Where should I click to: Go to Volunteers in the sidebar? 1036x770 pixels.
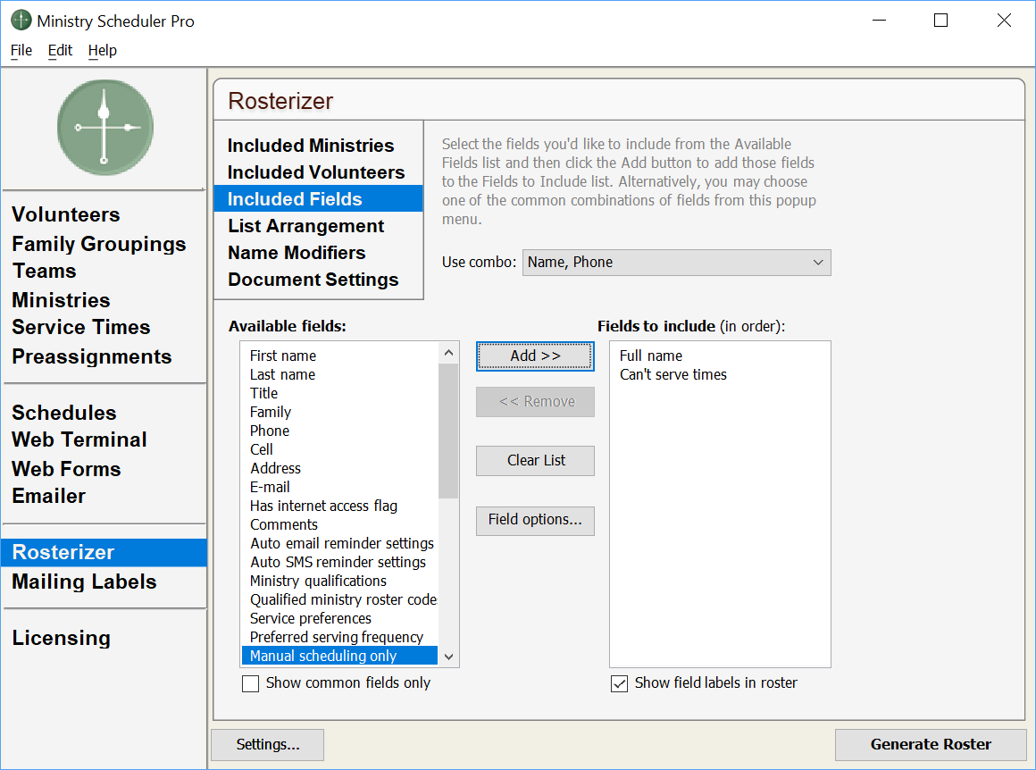[65, 214]
